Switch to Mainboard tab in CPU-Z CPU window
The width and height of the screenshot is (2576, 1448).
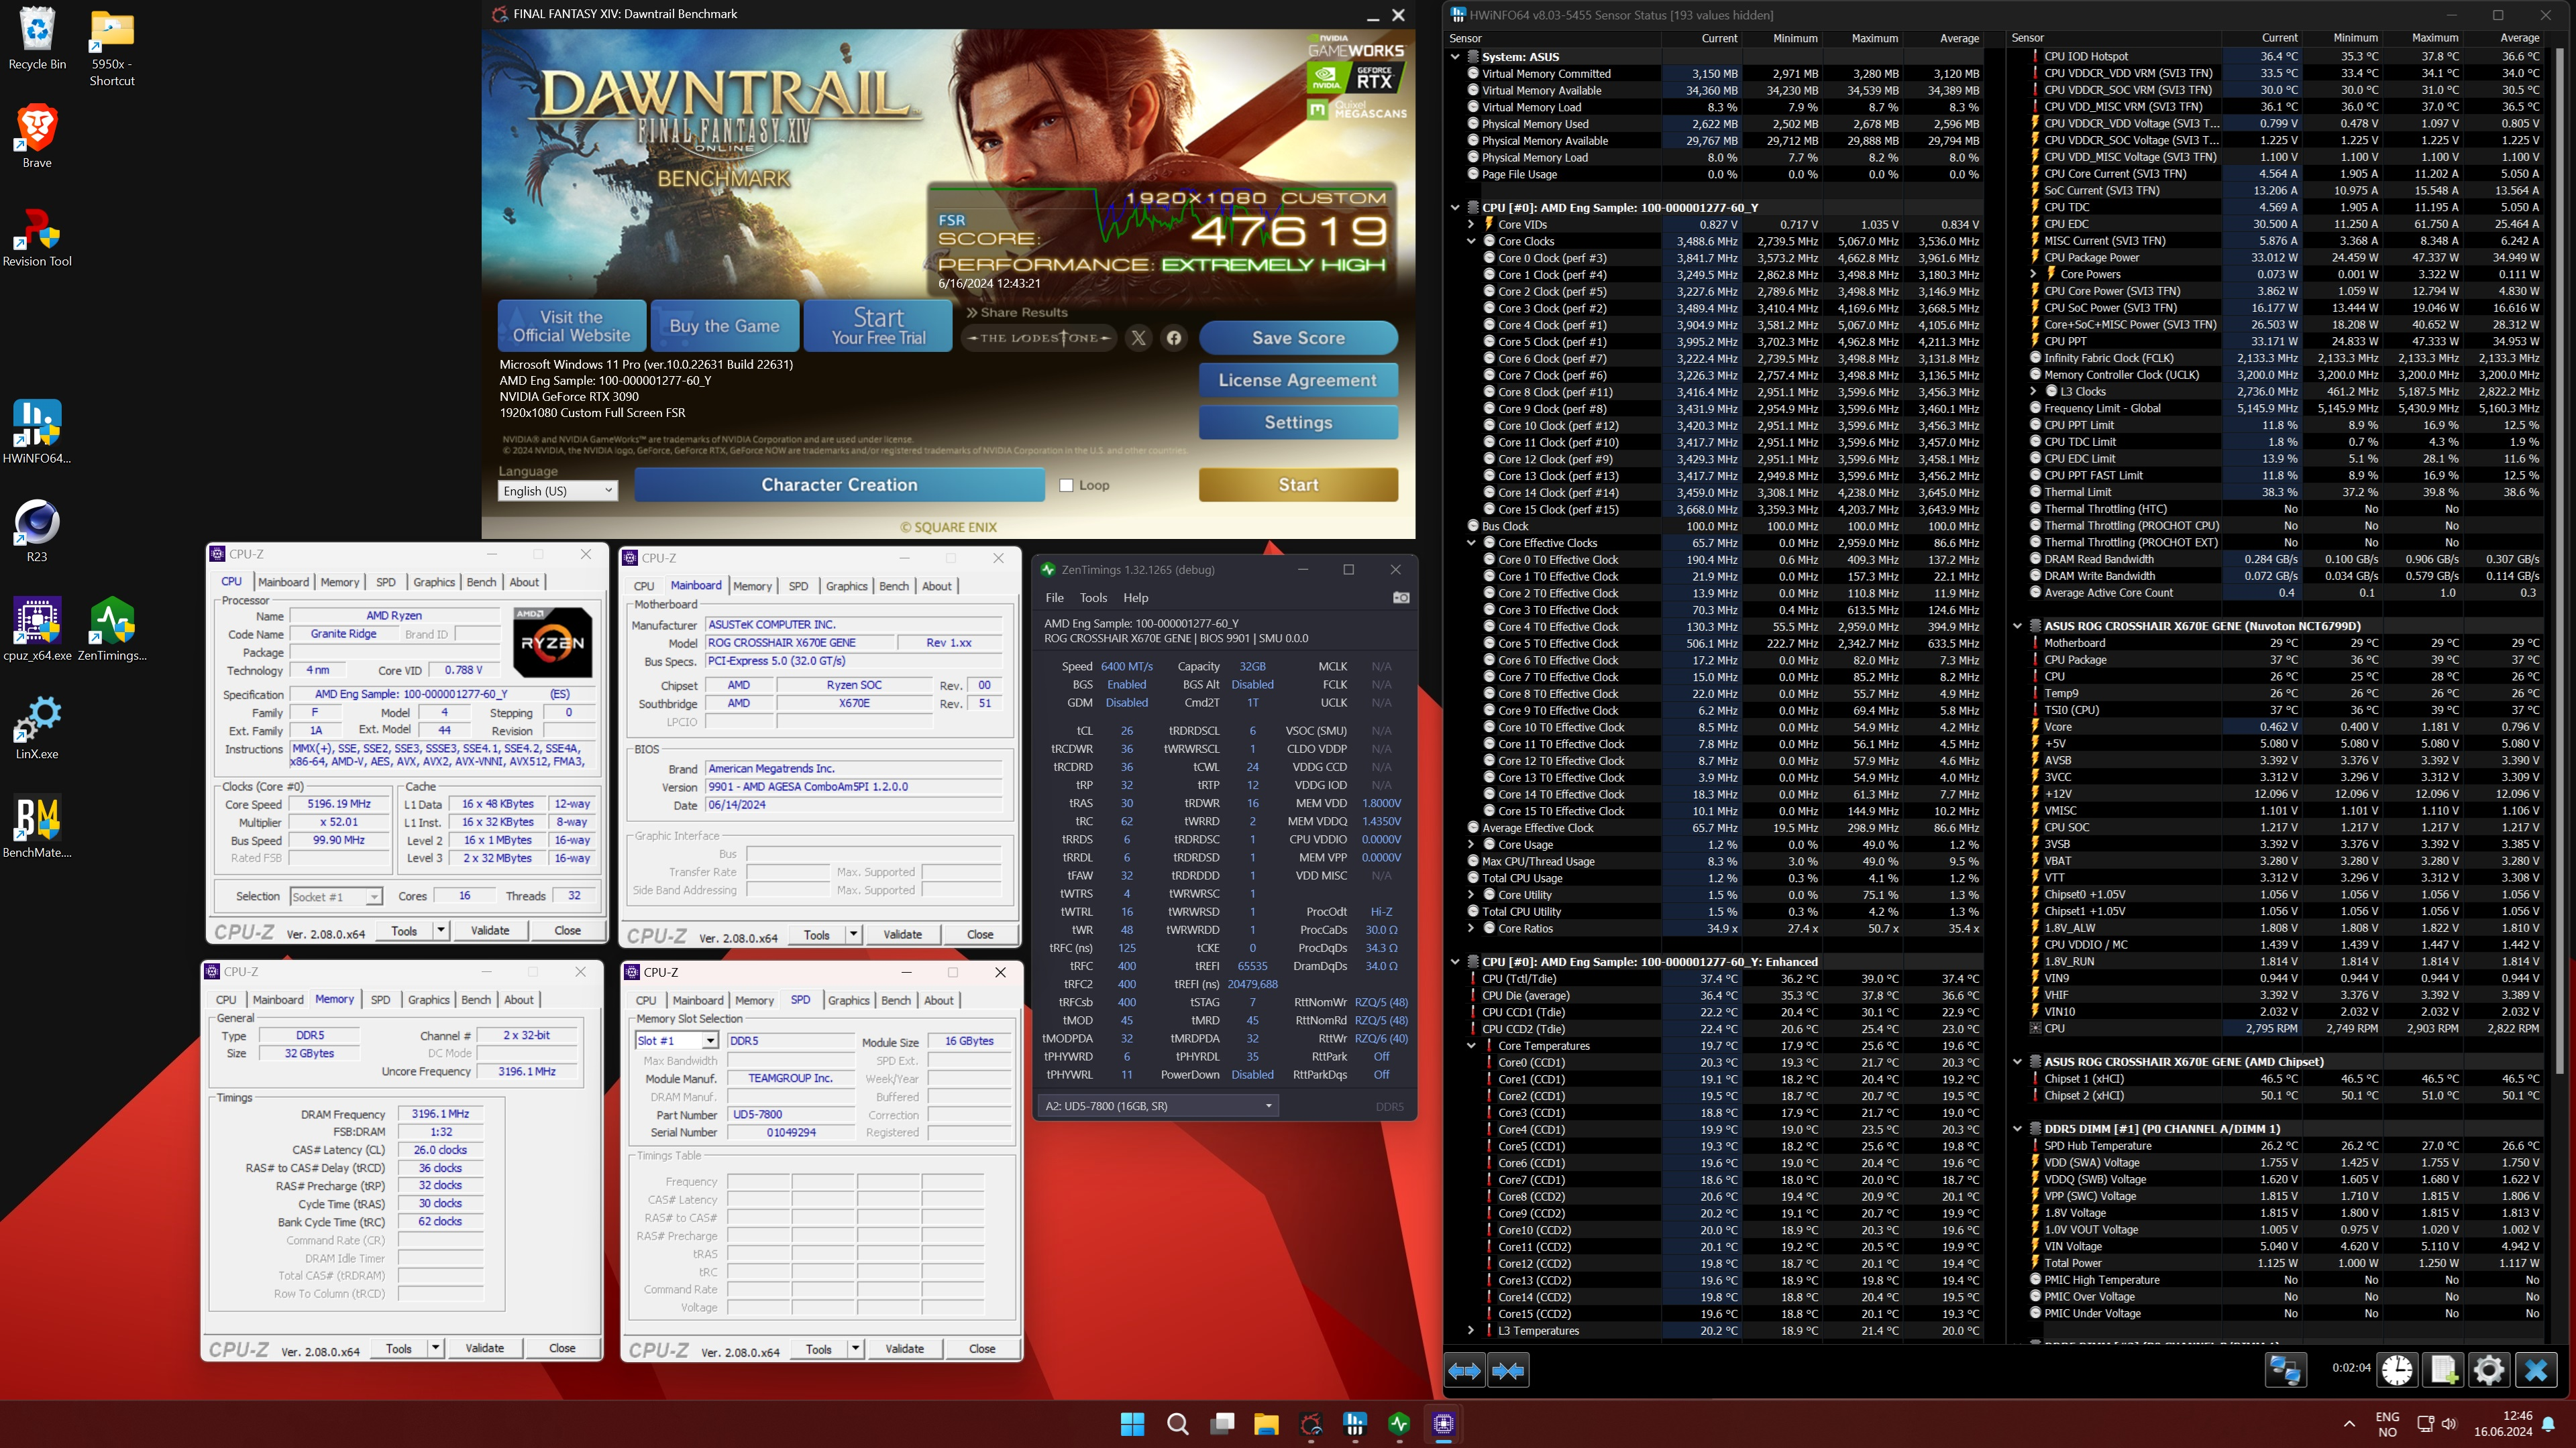point(283,582)
